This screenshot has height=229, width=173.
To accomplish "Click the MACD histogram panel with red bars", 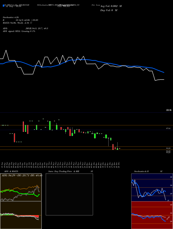I will (x=21, y=215).
